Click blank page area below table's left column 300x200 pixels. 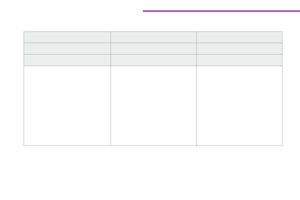click(67, 171)
